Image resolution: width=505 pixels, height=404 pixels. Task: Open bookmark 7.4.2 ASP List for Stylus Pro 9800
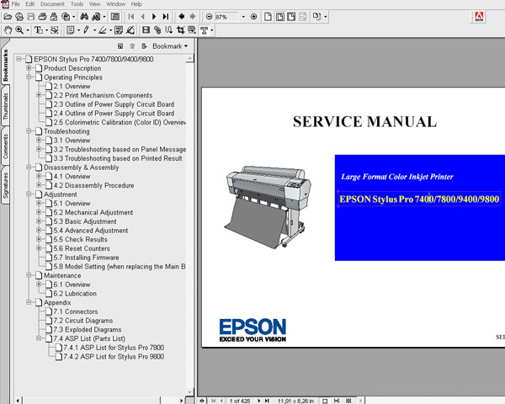(x=114, y=357)
